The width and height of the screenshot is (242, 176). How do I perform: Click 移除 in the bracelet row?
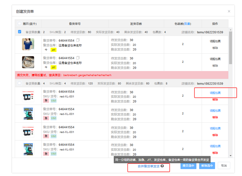(x=215, y=66)
